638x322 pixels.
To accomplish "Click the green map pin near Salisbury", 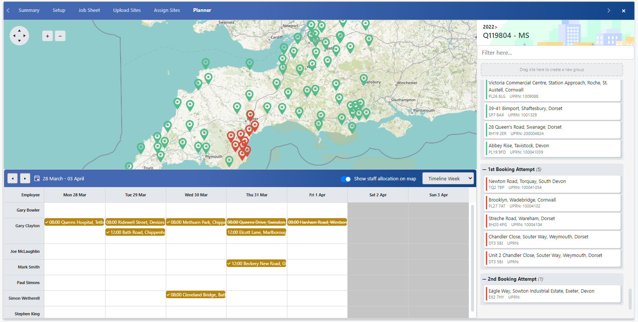I will pyautogui.click(x=364, y=79).
